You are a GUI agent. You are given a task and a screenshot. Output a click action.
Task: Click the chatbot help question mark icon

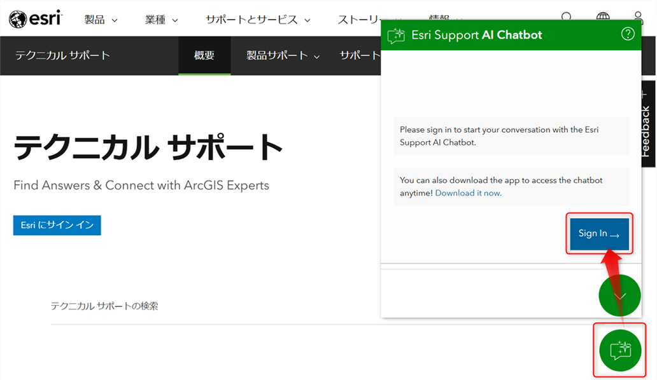628,34
